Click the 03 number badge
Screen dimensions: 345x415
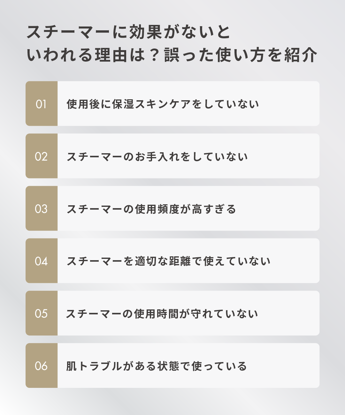(41, 208)
